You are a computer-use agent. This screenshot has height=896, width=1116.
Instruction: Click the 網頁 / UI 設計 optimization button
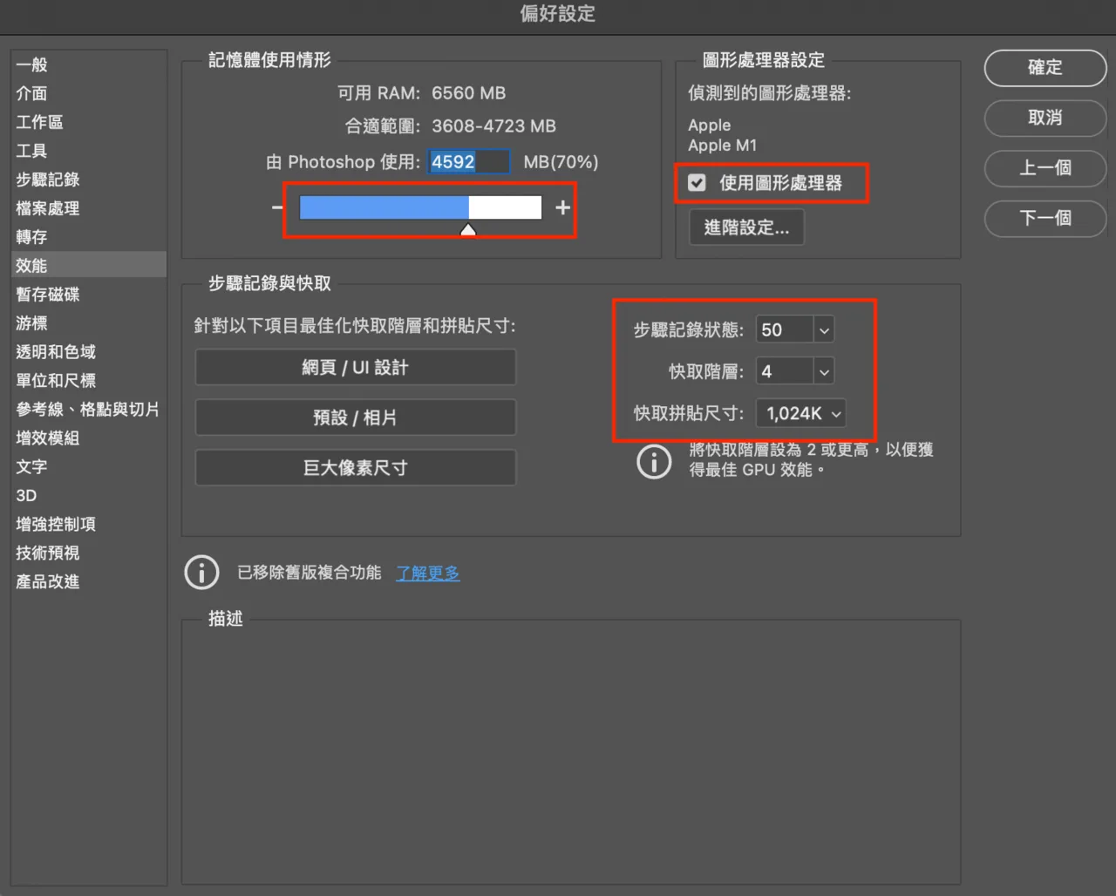[x=356, y=368]
